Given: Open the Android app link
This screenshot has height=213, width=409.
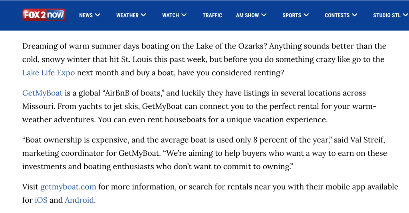Looking at the screenshot, I should click(x=79, y=200).
